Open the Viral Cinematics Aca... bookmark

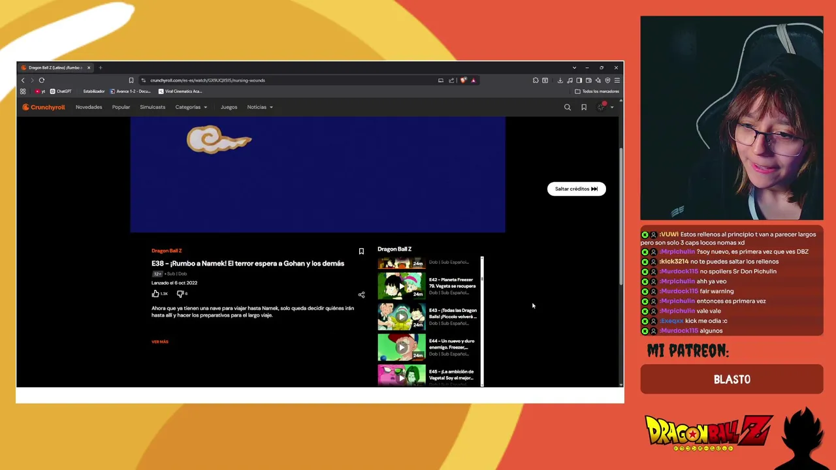(x=180, y=91)
